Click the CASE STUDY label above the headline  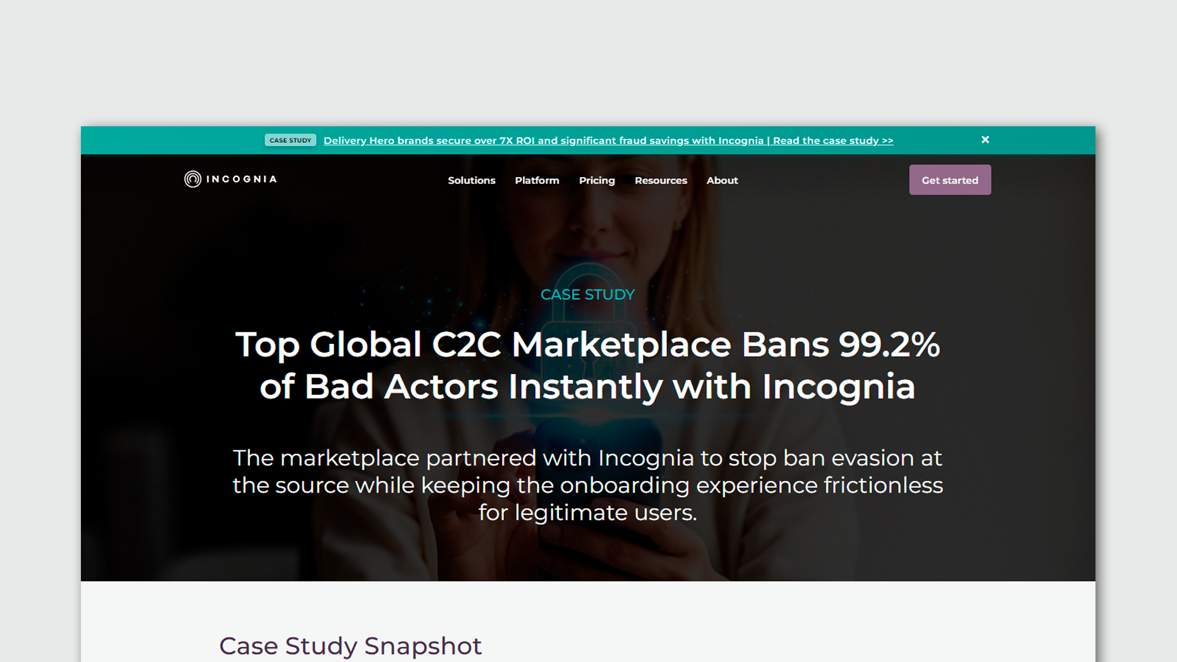click(x=587, y=294)
